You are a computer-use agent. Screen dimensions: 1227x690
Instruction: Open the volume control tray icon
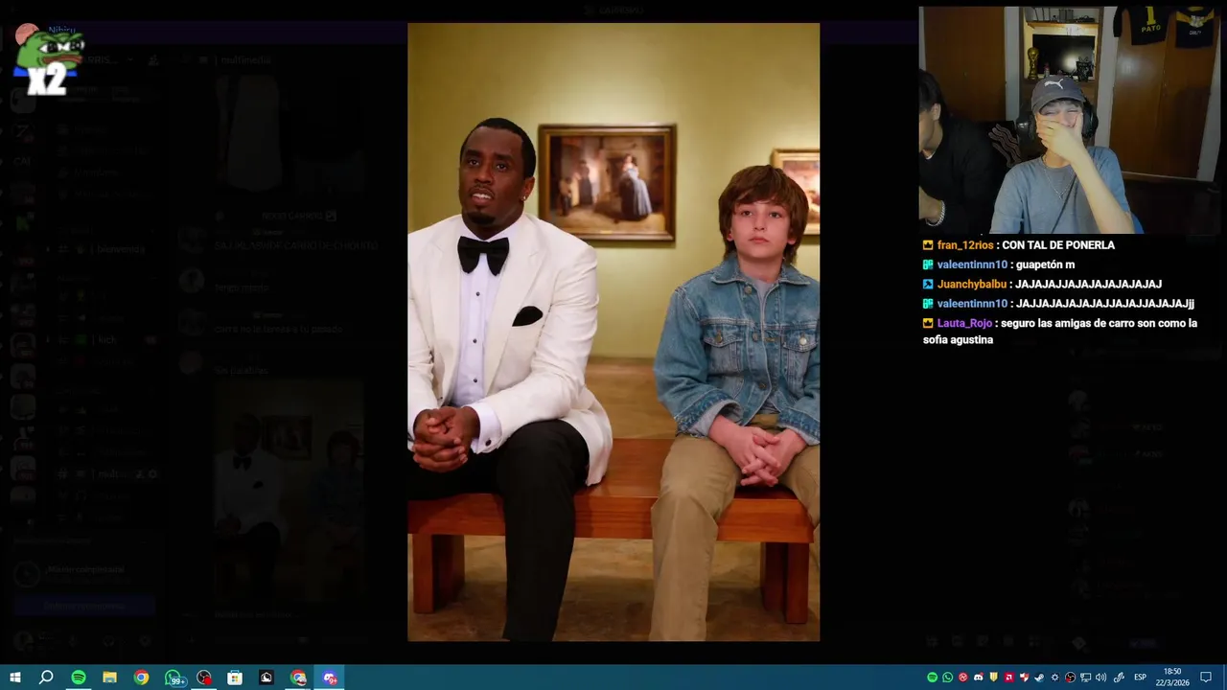pyautogui.click(x=1100, y=678)
